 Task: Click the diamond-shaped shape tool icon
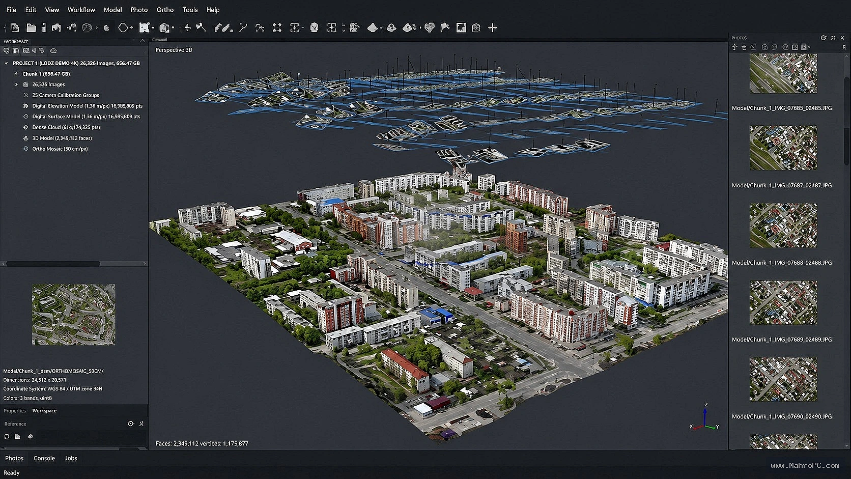pos(372,27)
